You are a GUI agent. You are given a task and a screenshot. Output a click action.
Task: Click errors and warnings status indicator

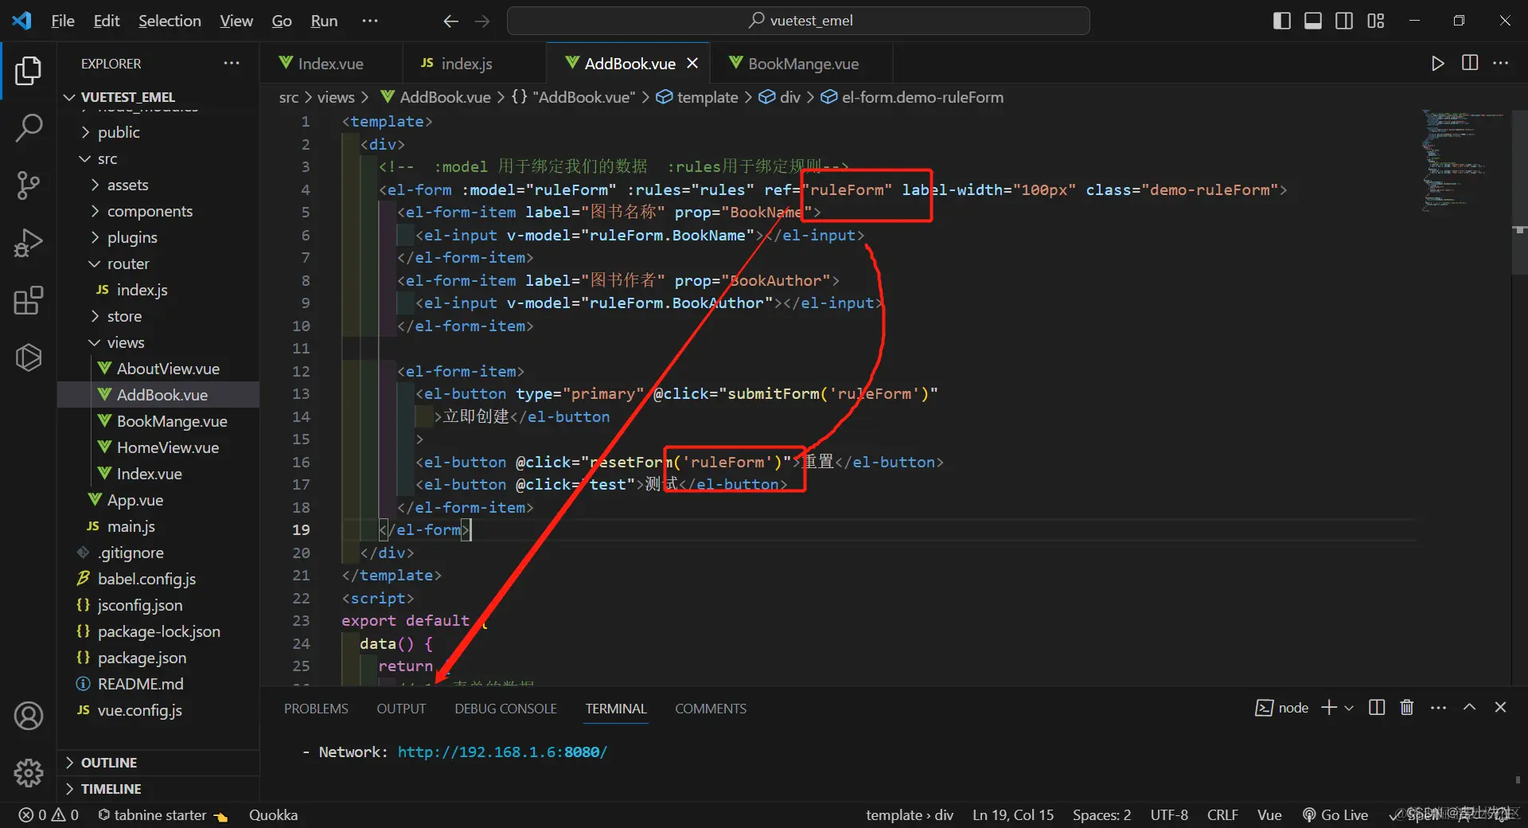pyautogui.click(x=49, y=814)
